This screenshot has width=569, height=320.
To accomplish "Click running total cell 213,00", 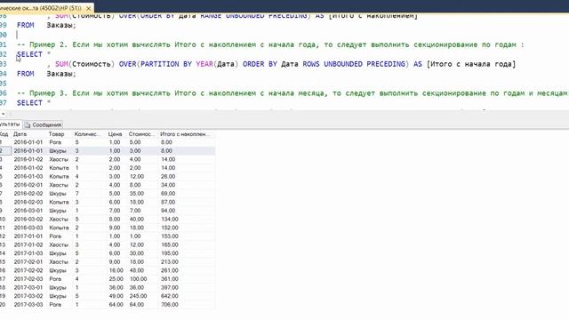I will 170,262.
